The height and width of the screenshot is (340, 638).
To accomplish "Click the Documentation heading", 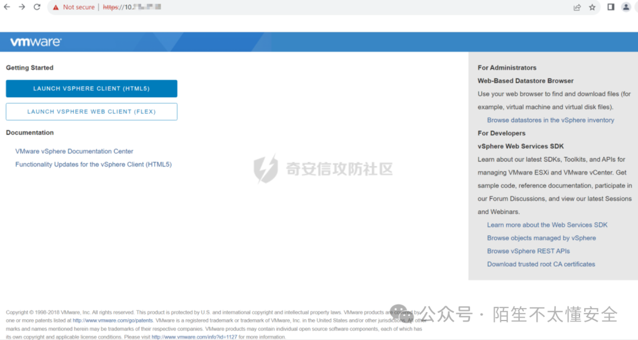I will [x=30, y=133].
